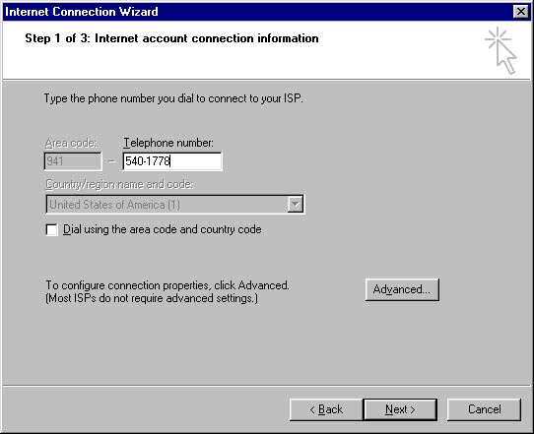Cancel the connection wizard

(x=484, y=409)
